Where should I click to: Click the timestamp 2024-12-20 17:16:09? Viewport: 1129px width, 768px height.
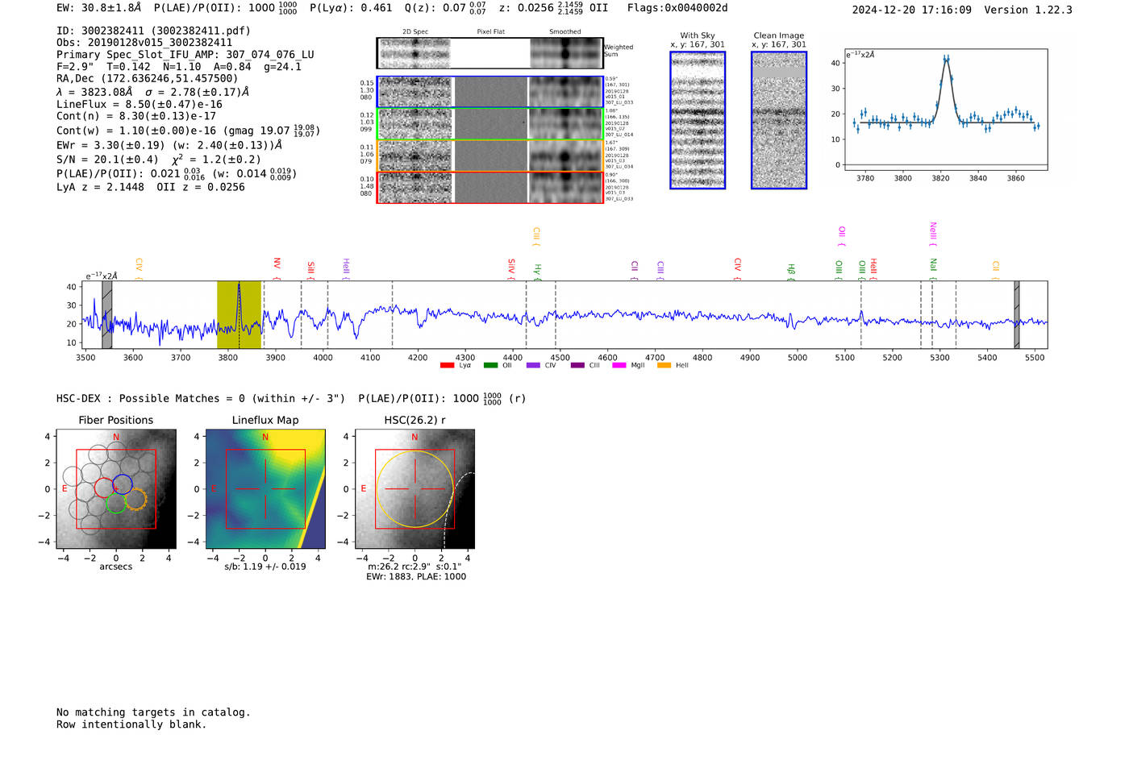(x=912, y=10)
